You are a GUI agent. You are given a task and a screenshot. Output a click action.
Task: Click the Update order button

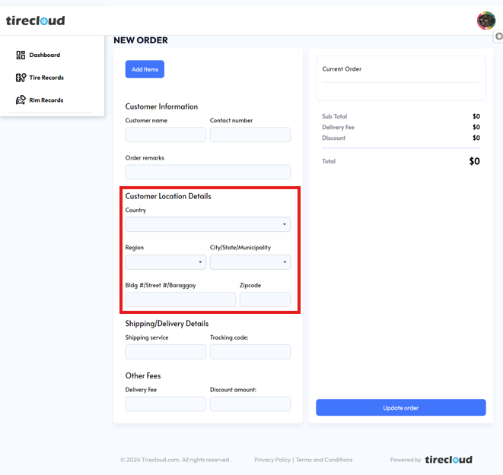pyautogui.click(x=400, y=408)
